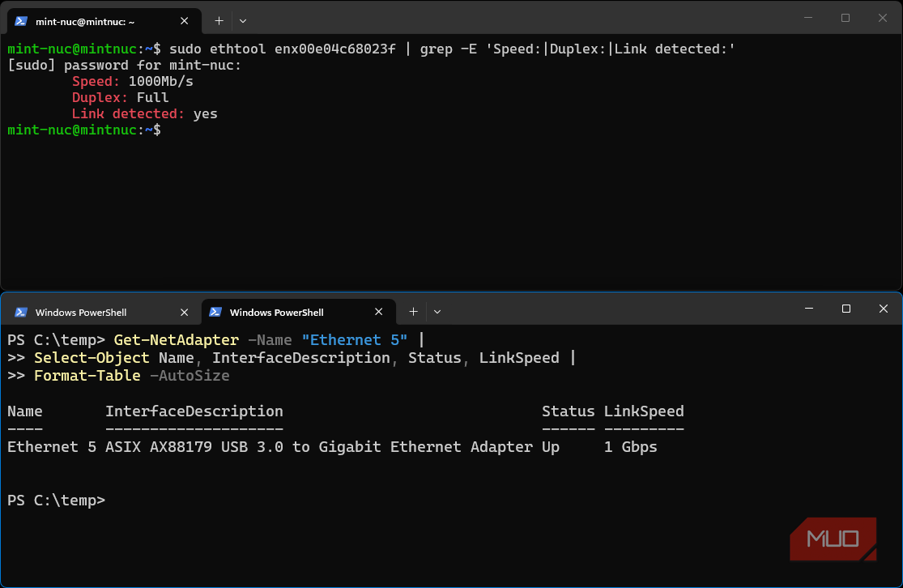Click the 'Duplex:' label
Screen dimensions: 903x588
[100, 97]
